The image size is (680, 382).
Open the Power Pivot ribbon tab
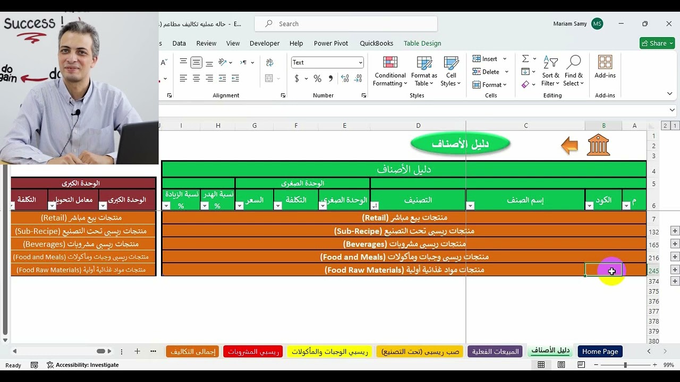point(331,44)
